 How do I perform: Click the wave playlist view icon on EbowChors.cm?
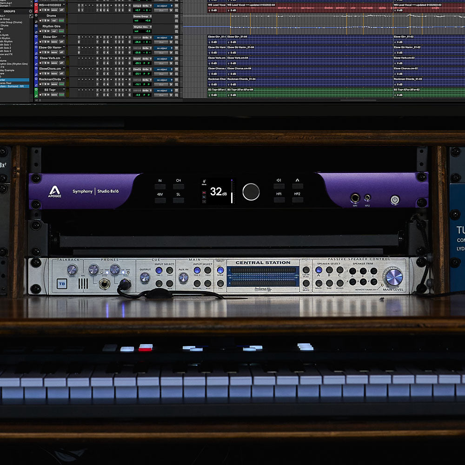pyautogui.click(x=54, y=73)
